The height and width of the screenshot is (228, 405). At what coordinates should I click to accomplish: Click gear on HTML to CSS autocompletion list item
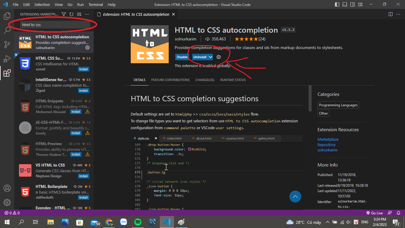click(x=87, y=47)
